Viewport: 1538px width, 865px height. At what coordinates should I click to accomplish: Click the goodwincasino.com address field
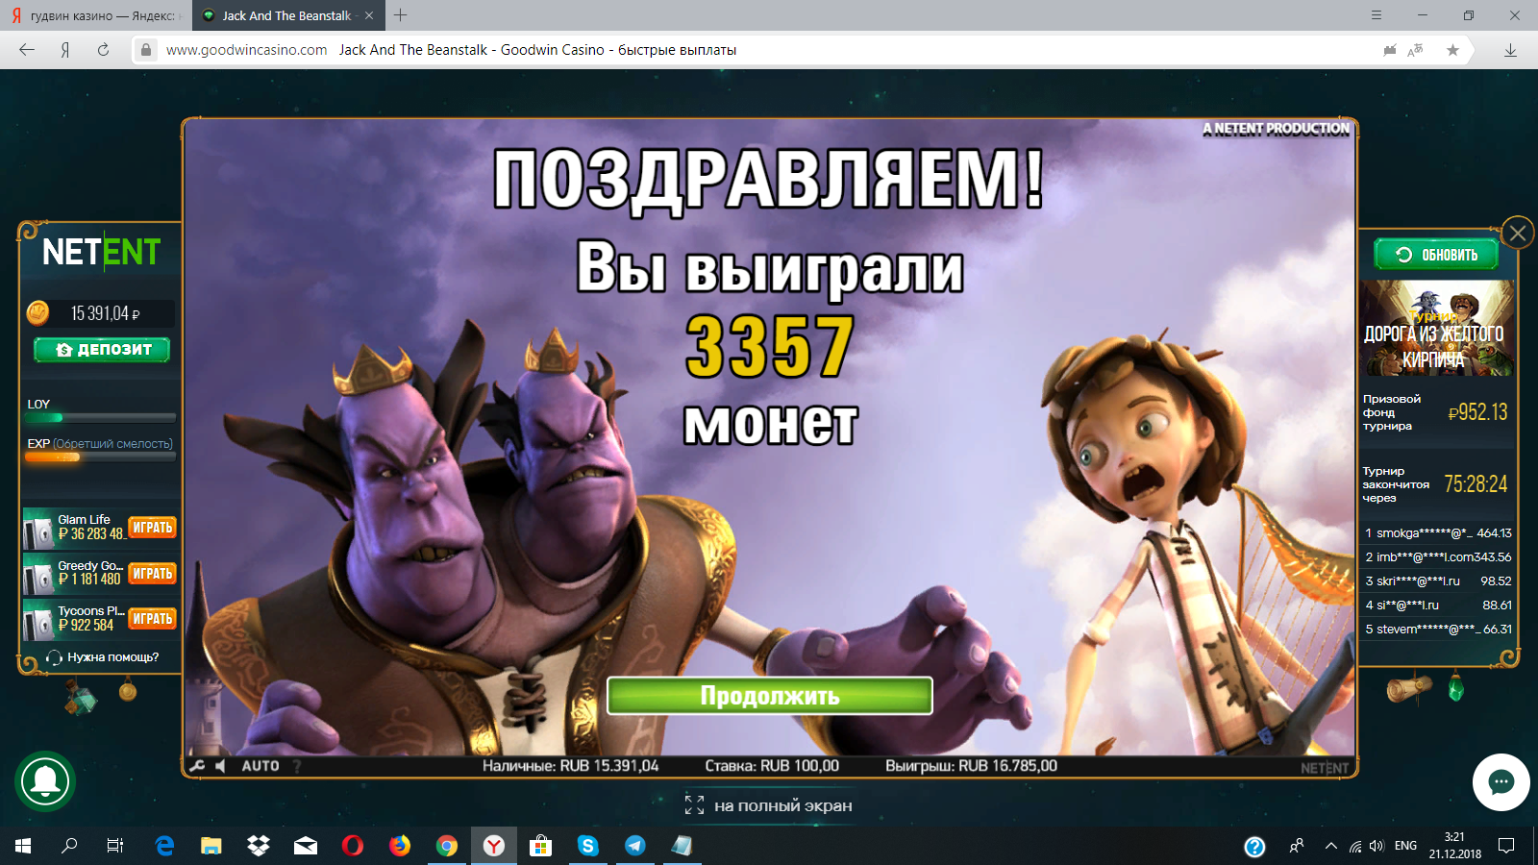click(246, 50)
